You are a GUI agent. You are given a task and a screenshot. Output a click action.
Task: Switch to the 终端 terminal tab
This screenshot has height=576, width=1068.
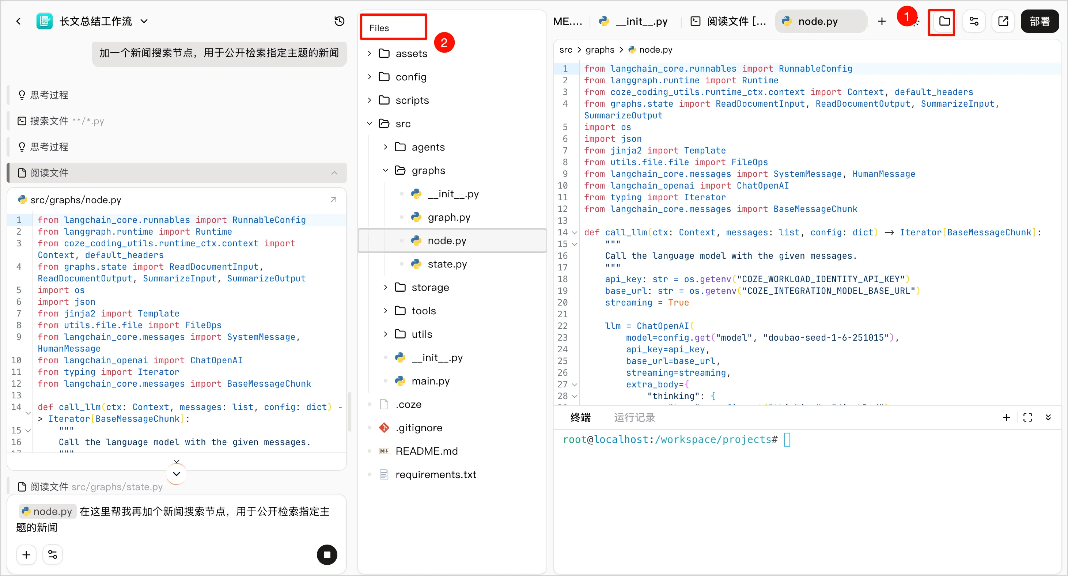point(580,417)
